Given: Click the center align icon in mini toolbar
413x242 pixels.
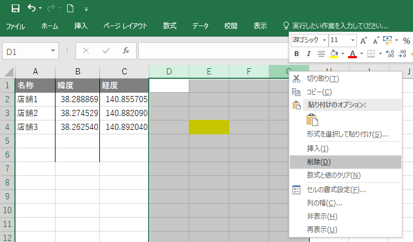Looking at the screenshot, I should click(321, 54).
